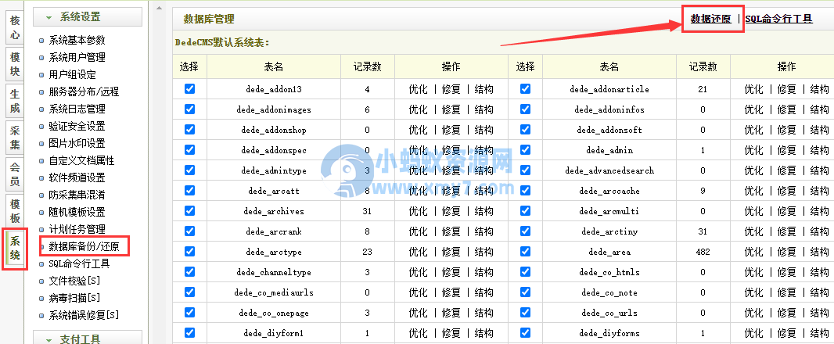Uncheck the dede_addon13 table checkbox
The width and height of the screenshot is (834, 344).
[189, 89]
